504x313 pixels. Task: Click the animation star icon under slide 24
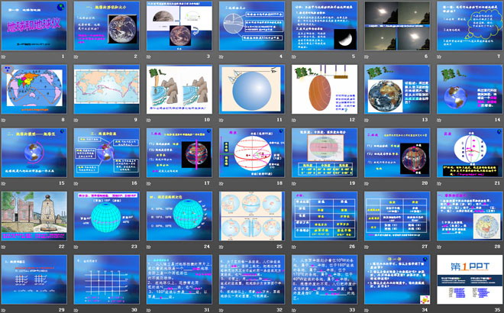149,247
